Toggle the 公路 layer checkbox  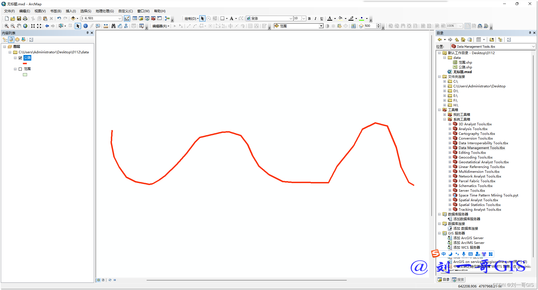point(20,58)
